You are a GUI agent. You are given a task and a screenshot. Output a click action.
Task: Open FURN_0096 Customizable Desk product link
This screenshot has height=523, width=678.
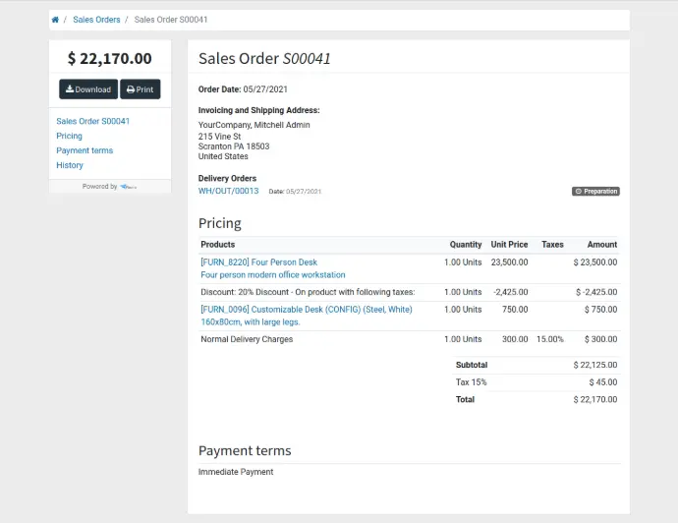click(307, 310)
